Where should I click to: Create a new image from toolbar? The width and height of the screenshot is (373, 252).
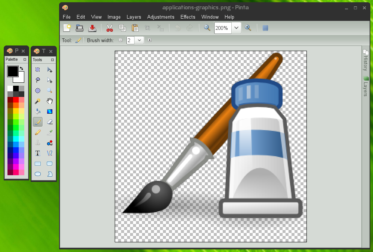pos(67,28)
